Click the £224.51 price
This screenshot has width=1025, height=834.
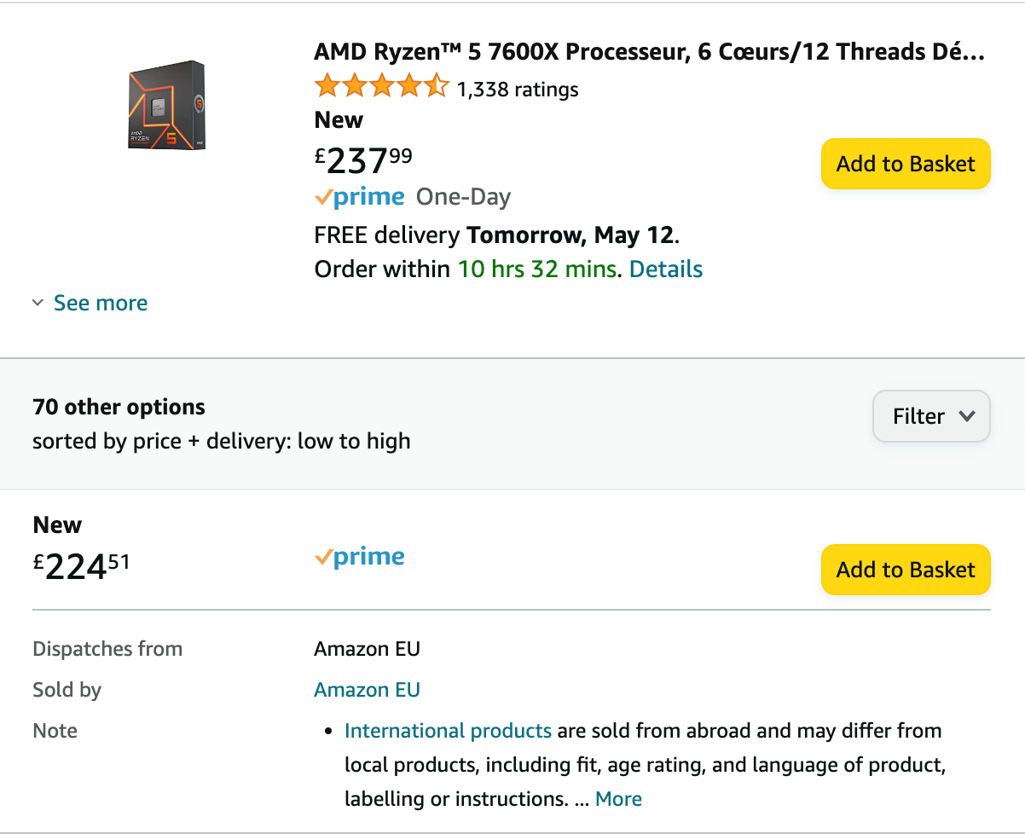pos(82,565)
